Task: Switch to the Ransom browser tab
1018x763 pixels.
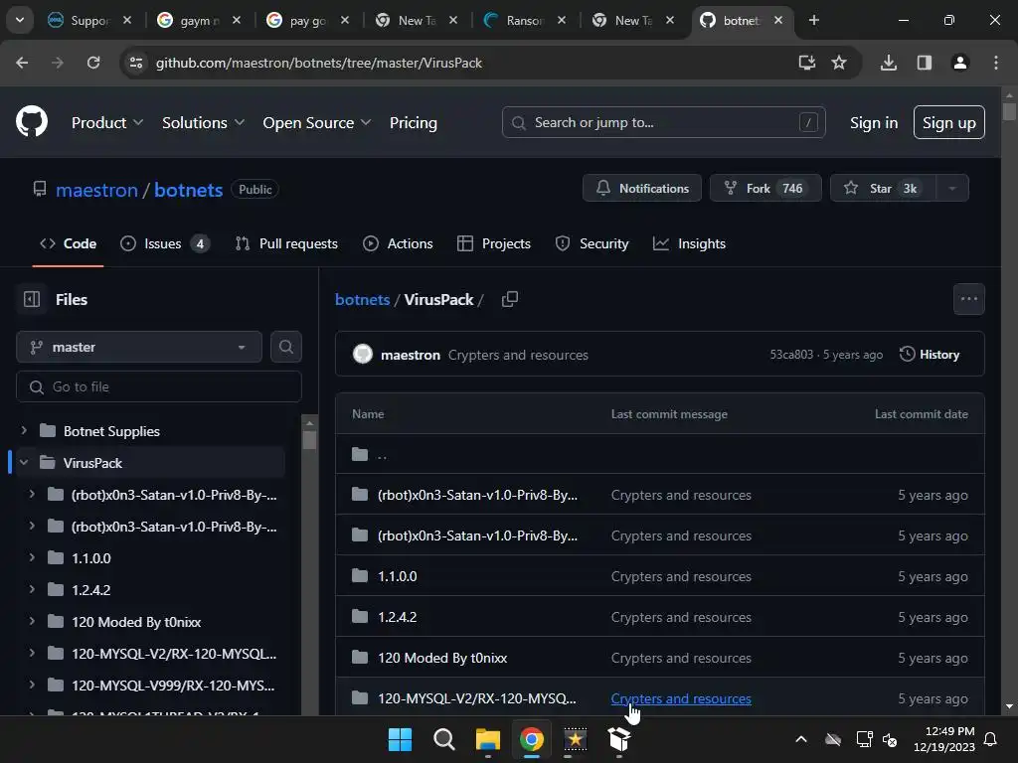Action: click(525, 20)
